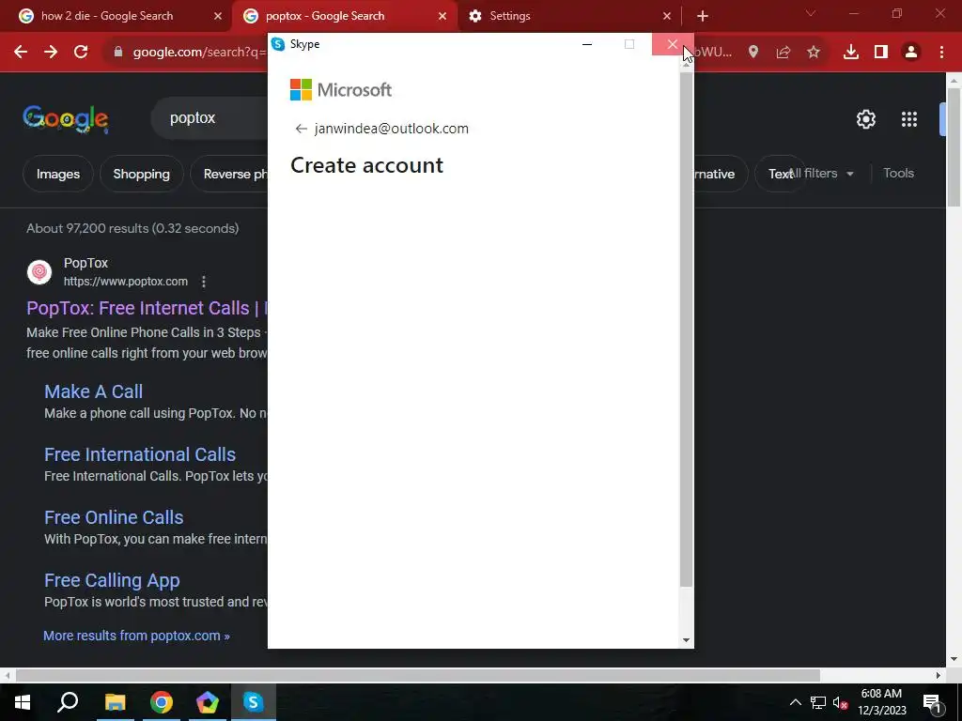The height and width of the screenshot is (721, 962).
Task: Click PopTox site favicon in results
Action: point(39,271)
